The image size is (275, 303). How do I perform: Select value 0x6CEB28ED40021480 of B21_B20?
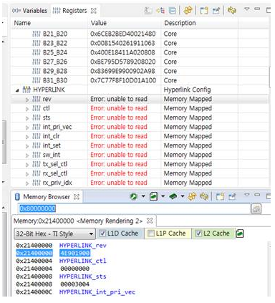coord(123,34)
